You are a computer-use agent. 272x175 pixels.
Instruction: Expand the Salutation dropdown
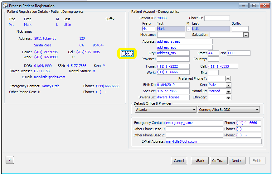[x=245, y=35]
